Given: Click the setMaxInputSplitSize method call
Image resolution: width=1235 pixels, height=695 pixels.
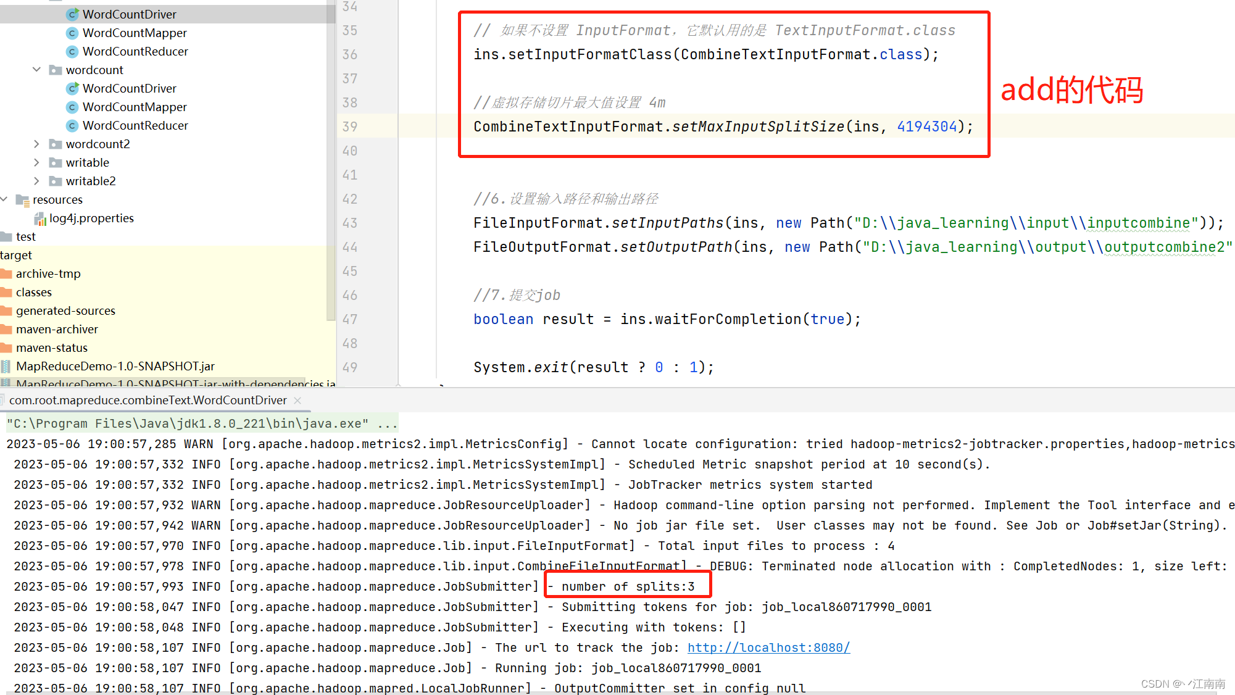Looking at the screenshot, I should [758, 127].
